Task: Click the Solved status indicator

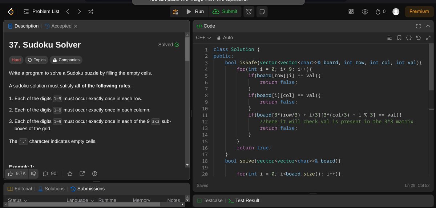Action: click(169, 45)
